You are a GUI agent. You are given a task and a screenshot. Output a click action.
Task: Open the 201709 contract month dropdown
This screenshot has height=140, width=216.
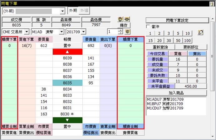pos(83,32)
